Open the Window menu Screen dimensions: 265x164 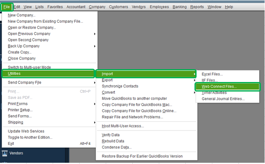pyautogui.click(x=214, y=7)
